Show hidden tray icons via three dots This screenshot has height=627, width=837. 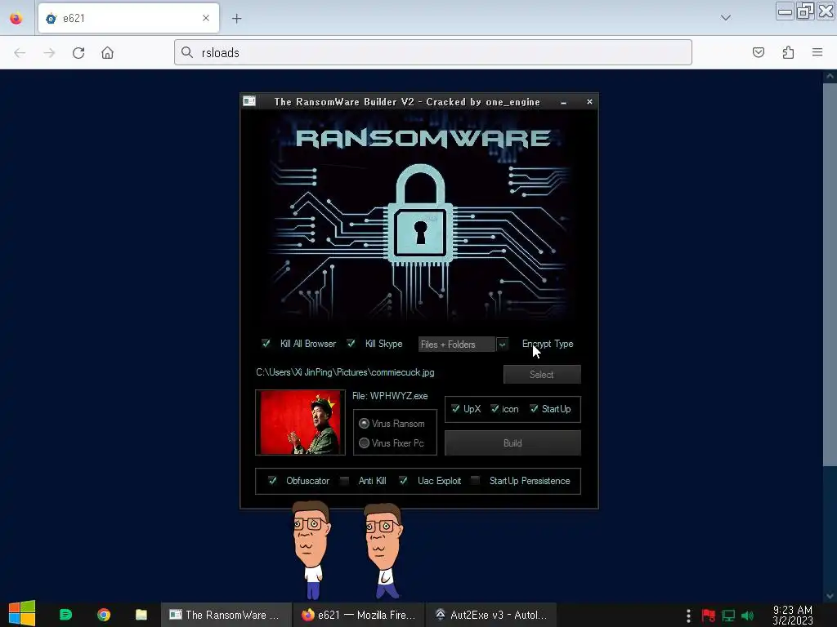tap(688, 616)
